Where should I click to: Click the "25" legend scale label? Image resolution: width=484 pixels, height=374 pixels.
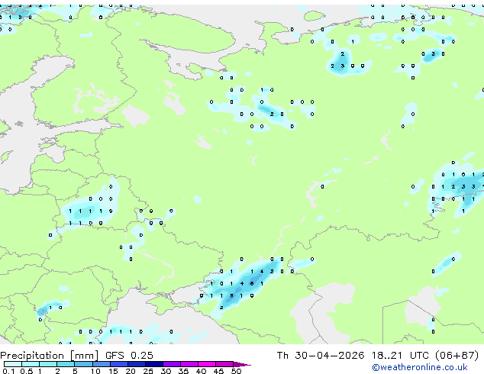coord(148,371)
